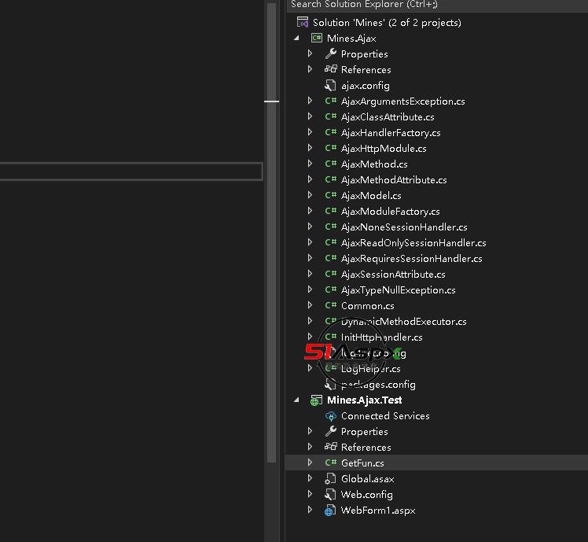The image size is (588, 542).
Task: Click the ajax.config file icon
Action: tap(331, 85)
